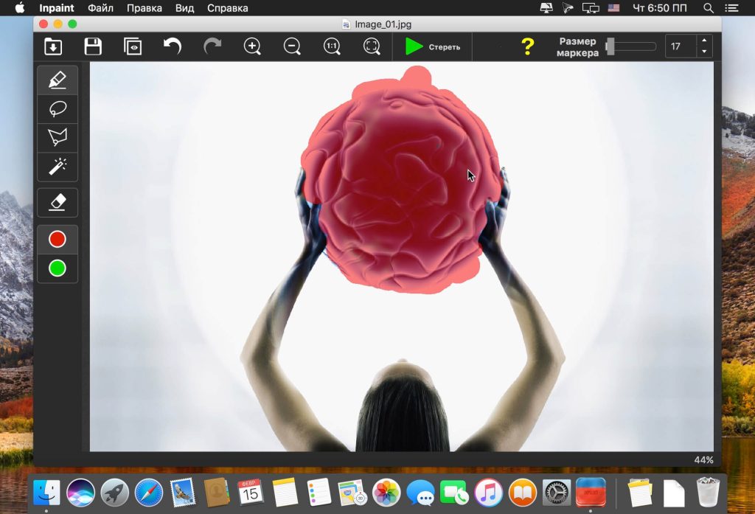Viewport: 755px width, 514px height.
Task: Click the Undo arrow
Action: tap(173, 47)
